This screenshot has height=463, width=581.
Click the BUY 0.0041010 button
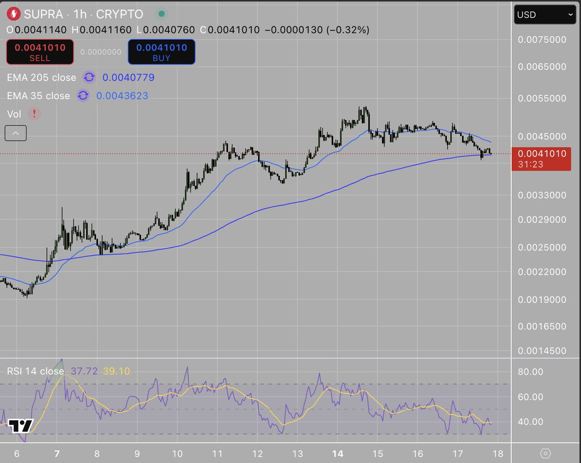click(161, 52)
